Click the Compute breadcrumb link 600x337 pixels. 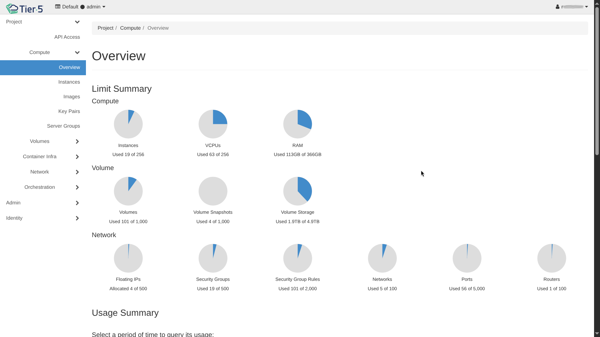pos(130,28)
